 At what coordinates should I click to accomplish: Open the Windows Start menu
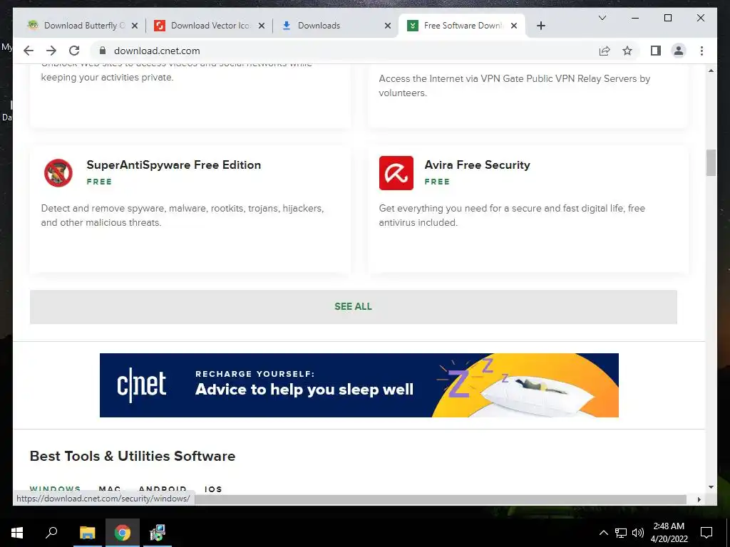click(x=17, y=533)
